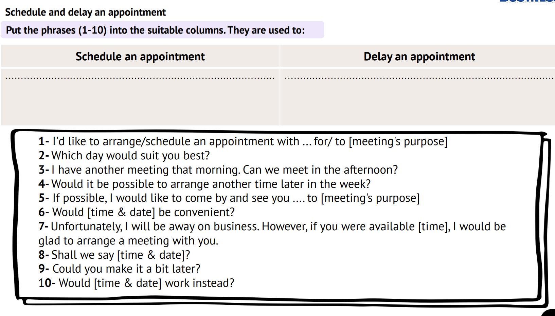The image size is (555, 316).
Task: Click "glad to arrange a meeting with you" line
Action: point(128,241)
